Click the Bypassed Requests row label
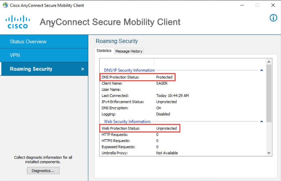Viewport: 281px width, 181px height. tap(118, 147)
